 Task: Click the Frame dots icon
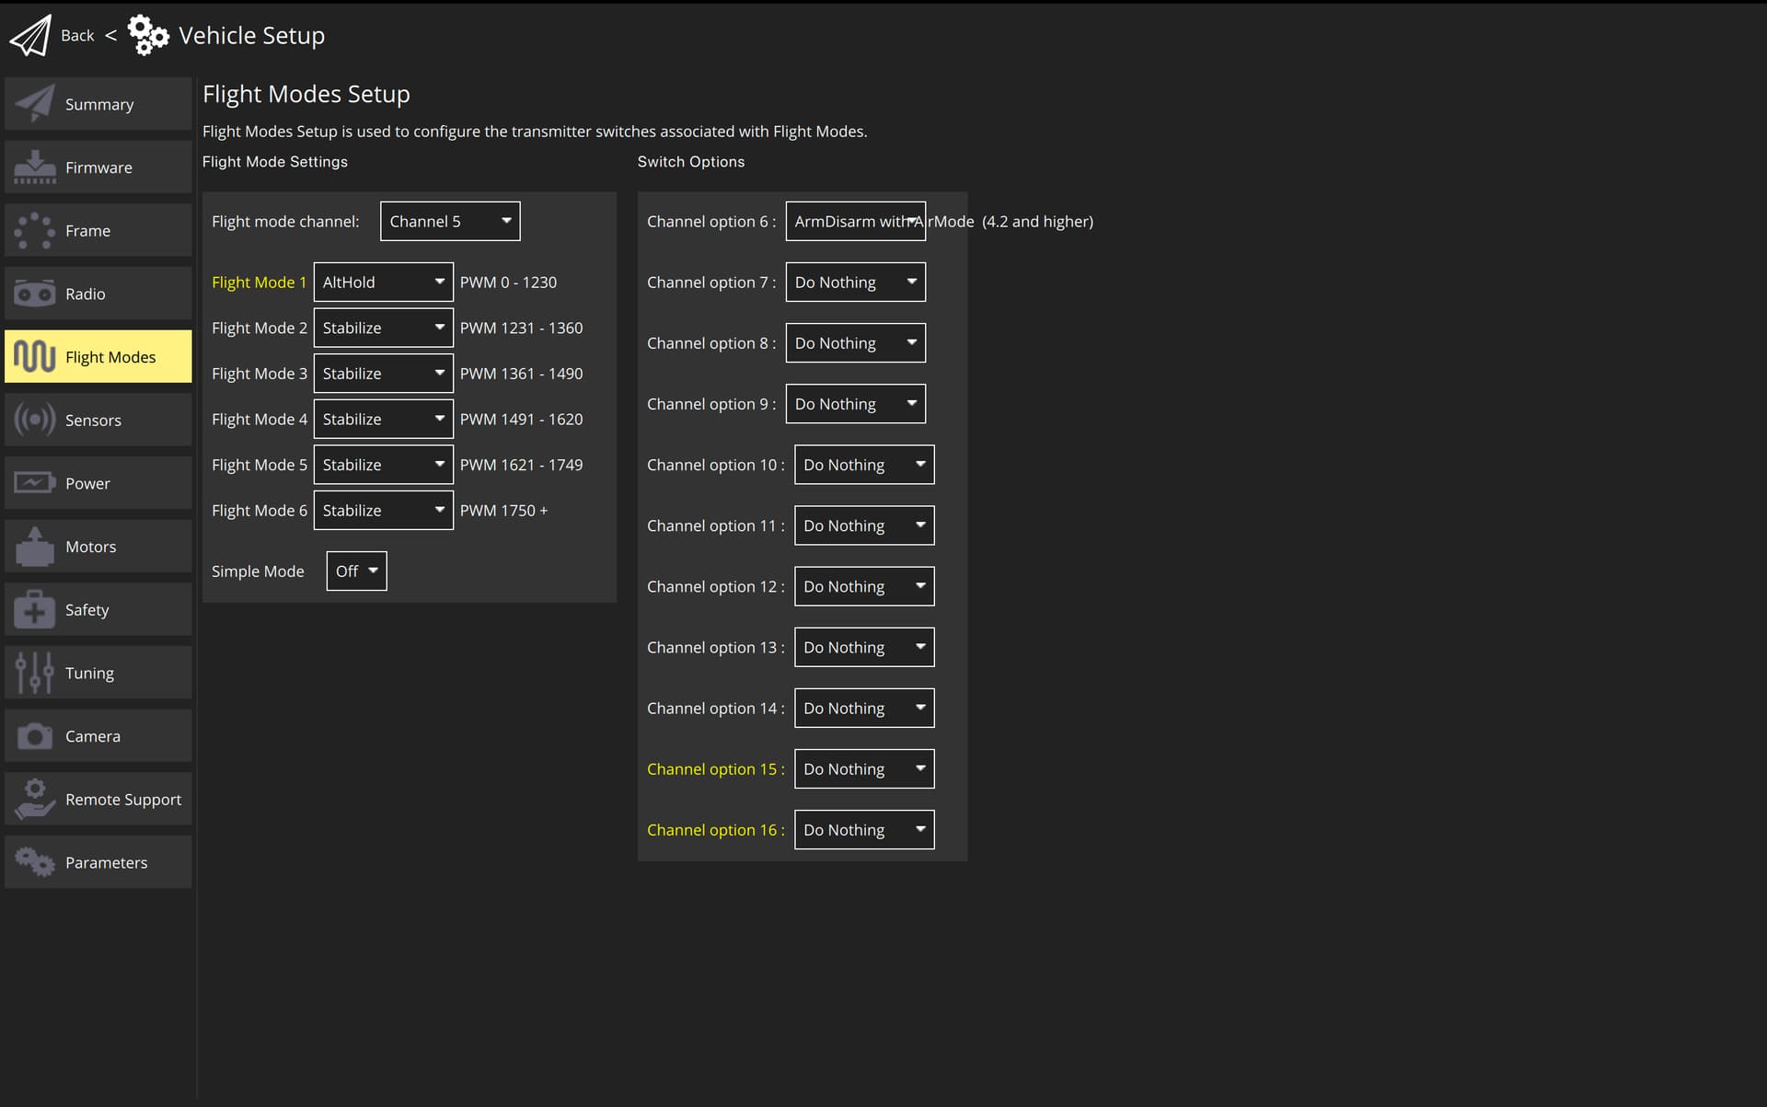35,231
